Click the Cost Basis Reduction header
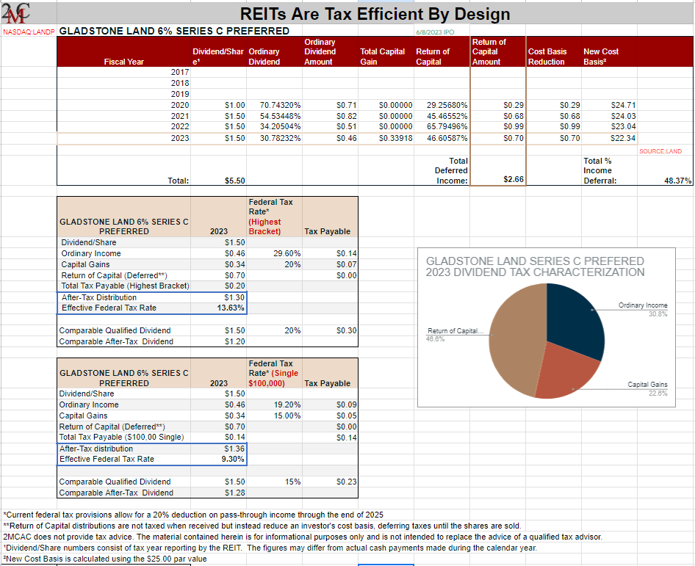This screenshot has width=695, height=566. (x=547, y=57)
